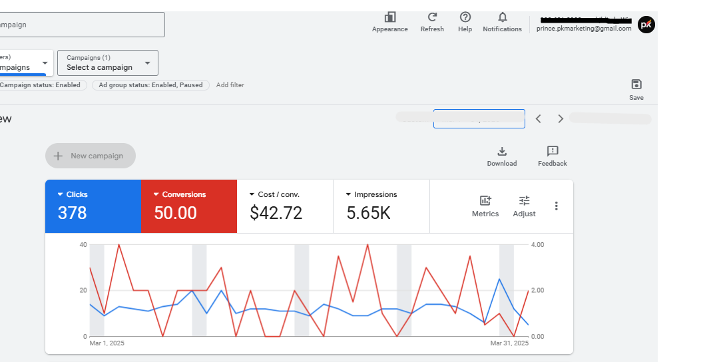721x362 pixels.
Task: Expand the Select a campaign dropdown
Action: (108, 63)
